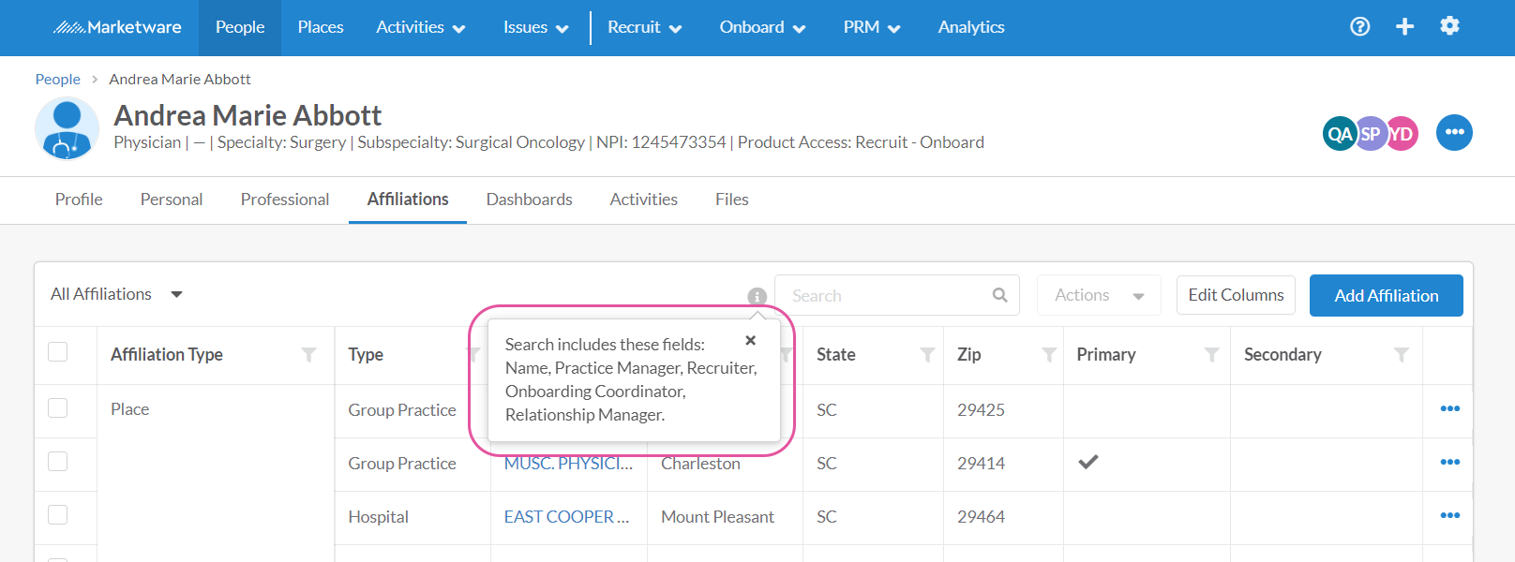1515x562 pixels.
Task: Open the Onboard nav dropdown
Action: click(762, 27)
